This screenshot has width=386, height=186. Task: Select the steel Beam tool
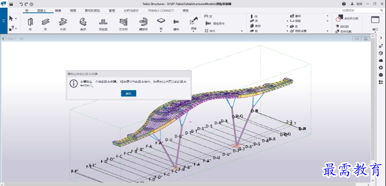(x=45, y=24)
